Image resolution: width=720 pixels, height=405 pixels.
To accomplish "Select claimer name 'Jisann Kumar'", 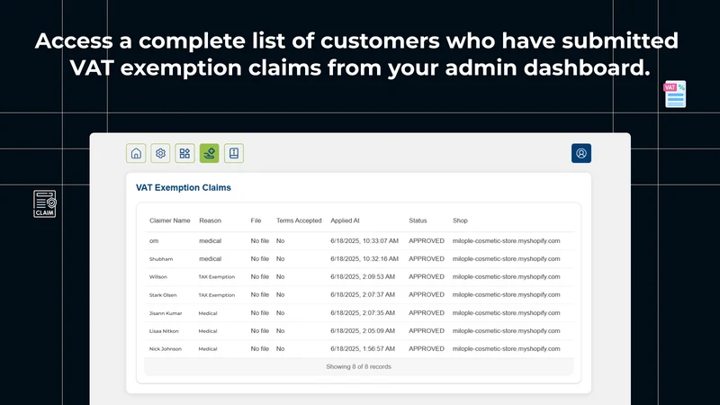I will click(166, 313).
